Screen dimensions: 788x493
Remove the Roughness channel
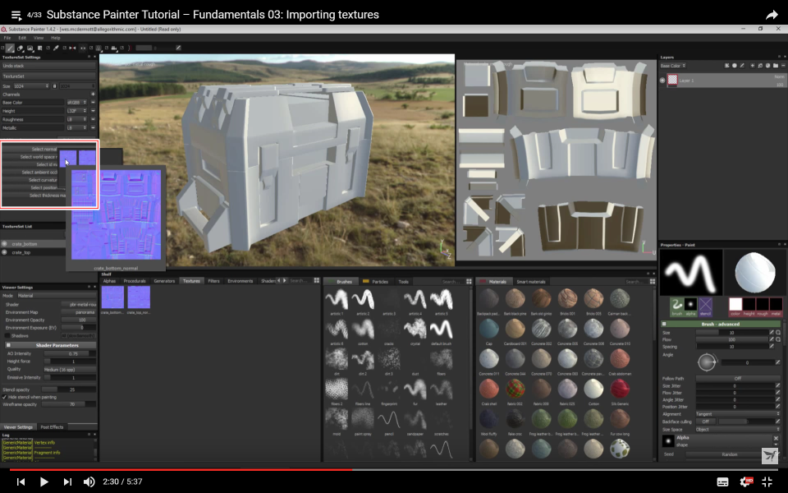pos(93,120)
